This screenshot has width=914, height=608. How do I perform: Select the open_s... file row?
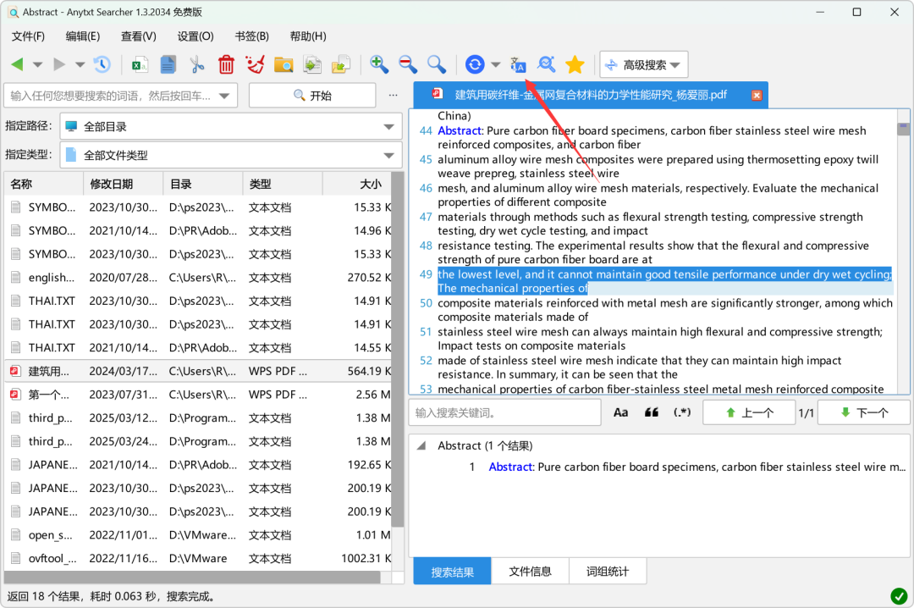(x=198, y=535)
